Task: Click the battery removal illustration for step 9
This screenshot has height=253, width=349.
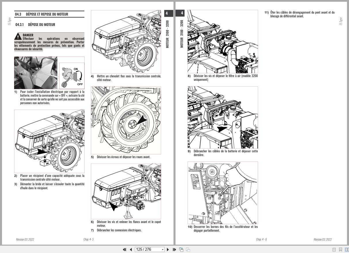Action: pos(223,117)
